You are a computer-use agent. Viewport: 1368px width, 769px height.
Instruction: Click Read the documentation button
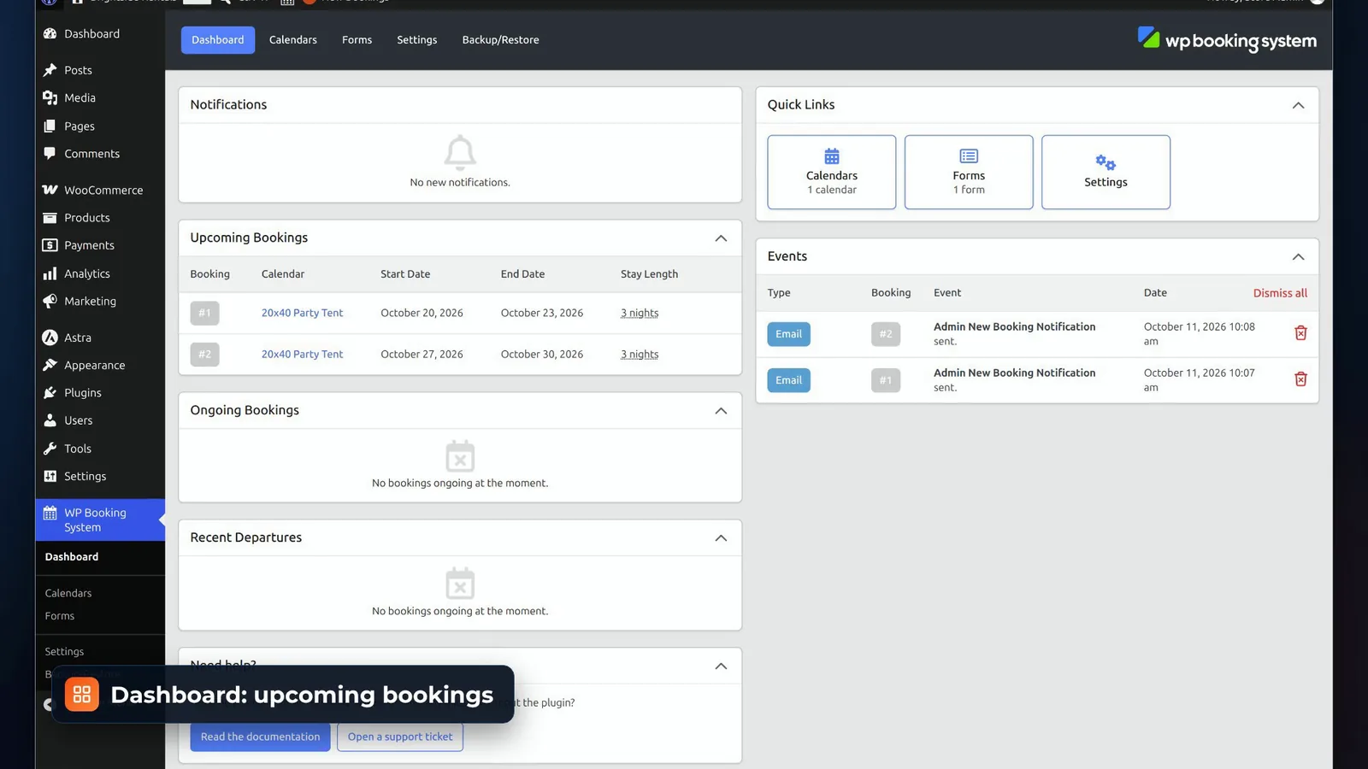(260, 737)
